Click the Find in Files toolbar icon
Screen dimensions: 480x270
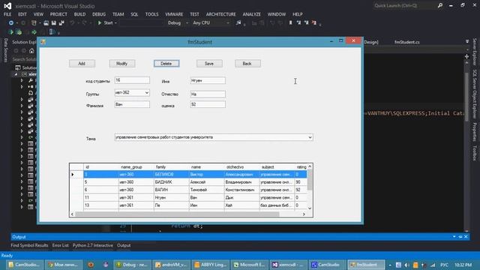(x=238, y=23)
